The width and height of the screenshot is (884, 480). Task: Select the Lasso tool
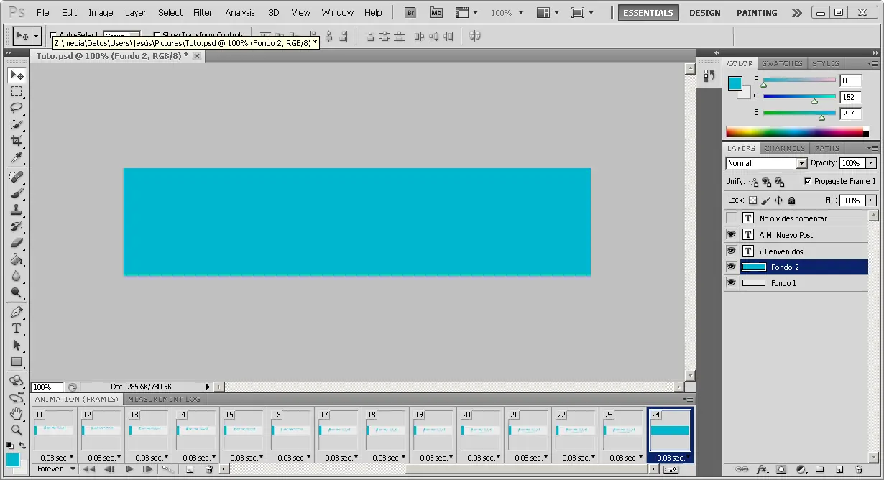16,108
